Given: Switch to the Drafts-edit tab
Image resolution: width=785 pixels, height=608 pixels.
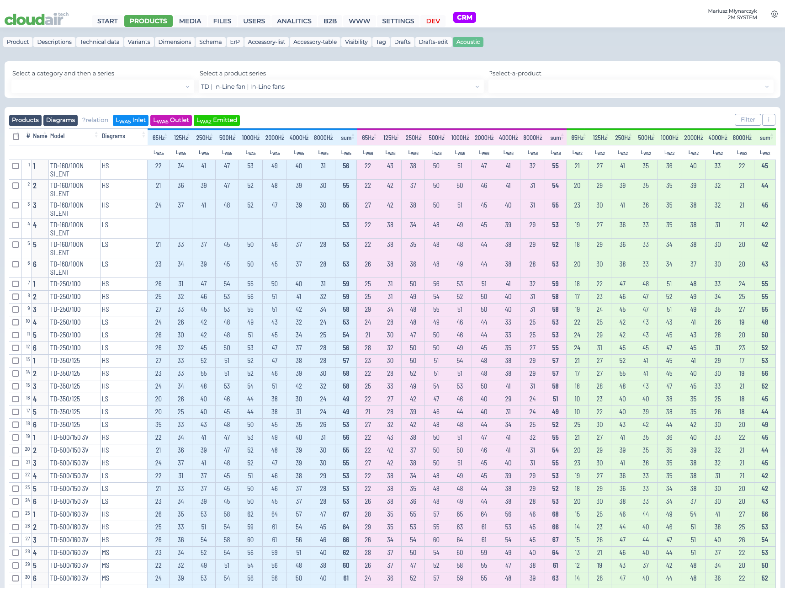Looking at the screenshot, I should pyautogui.click(x=433, y=42).
